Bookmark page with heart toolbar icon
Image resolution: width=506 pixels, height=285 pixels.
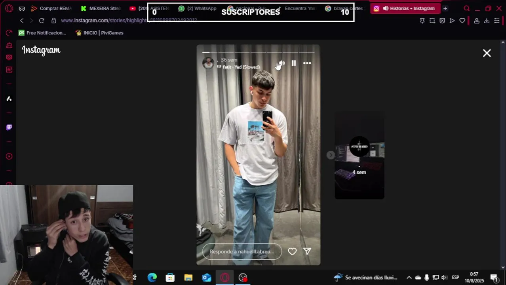click(x=462, y=21)
